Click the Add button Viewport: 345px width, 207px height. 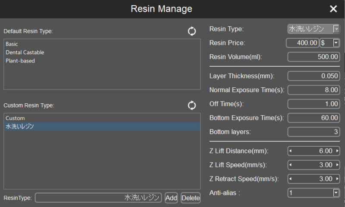click(171, 198)
